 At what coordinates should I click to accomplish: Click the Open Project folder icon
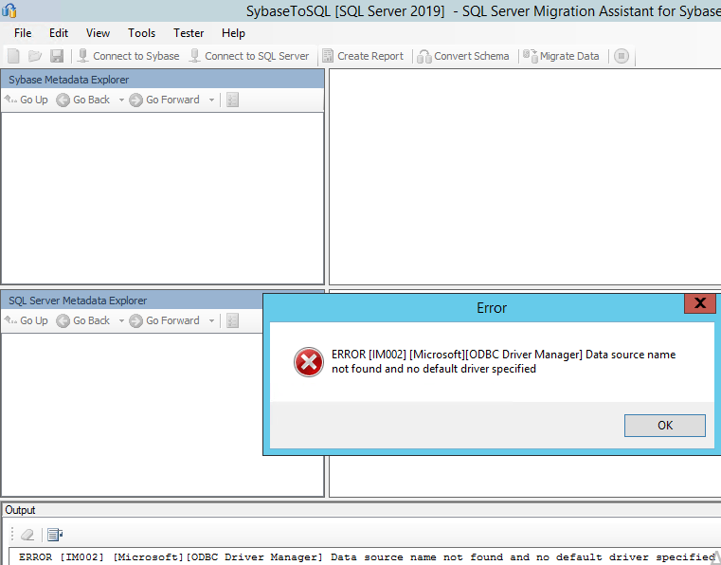tap(34, 56)
